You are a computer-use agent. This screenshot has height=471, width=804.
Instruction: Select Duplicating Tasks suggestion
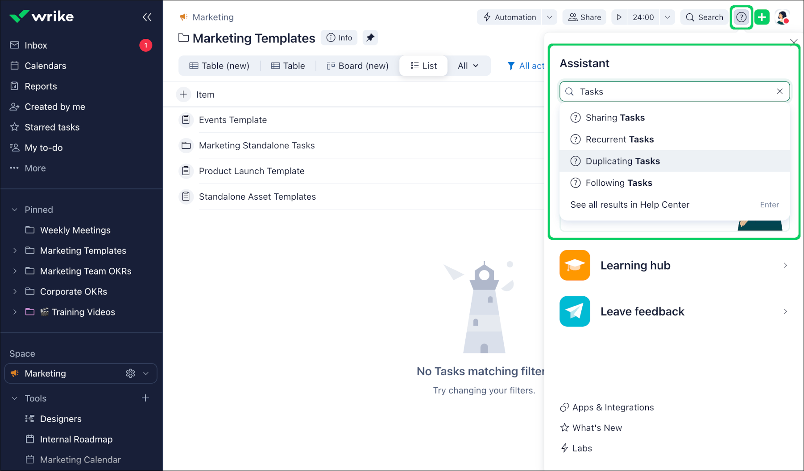(675, 161)
